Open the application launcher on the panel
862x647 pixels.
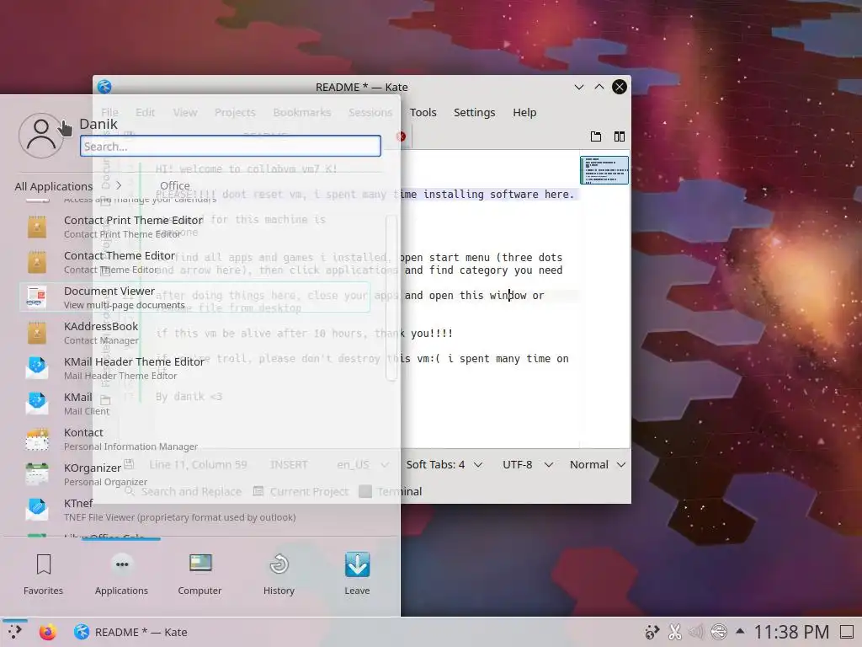point(15,632)
